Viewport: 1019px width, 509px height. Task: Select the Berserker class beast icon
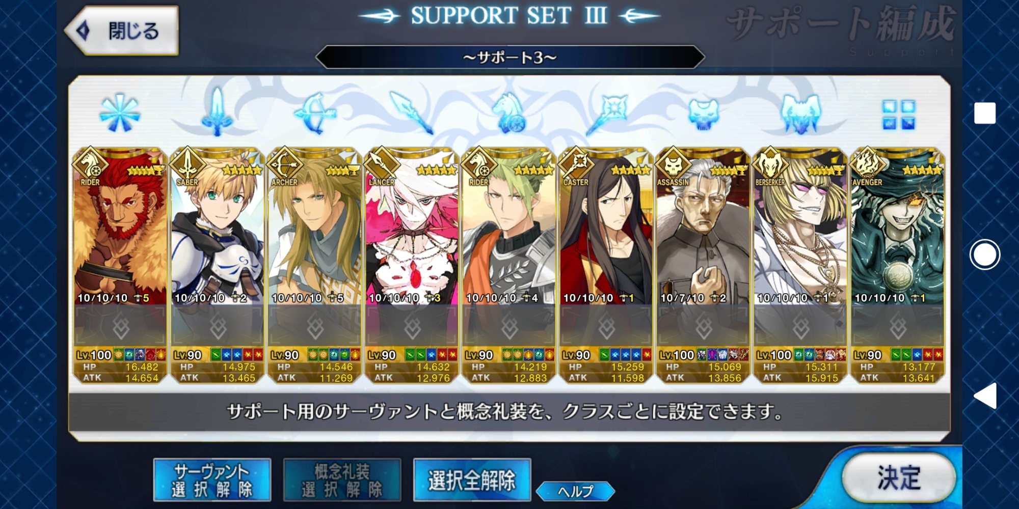click(800, 113)
